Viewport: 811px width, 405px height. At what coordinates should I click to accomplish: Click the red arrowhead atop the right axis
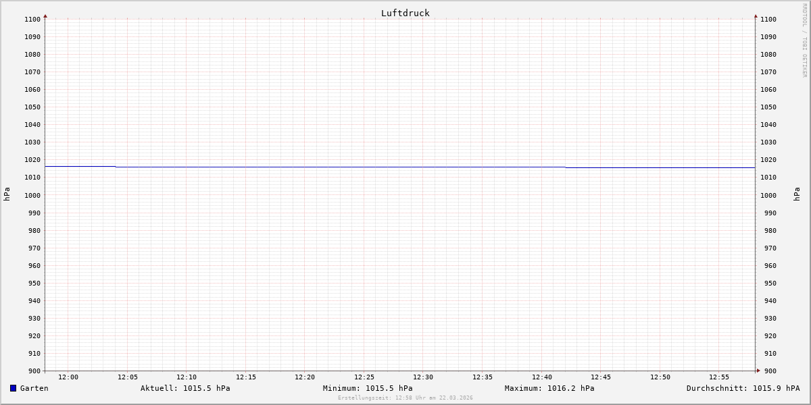(x=756, y=16)
